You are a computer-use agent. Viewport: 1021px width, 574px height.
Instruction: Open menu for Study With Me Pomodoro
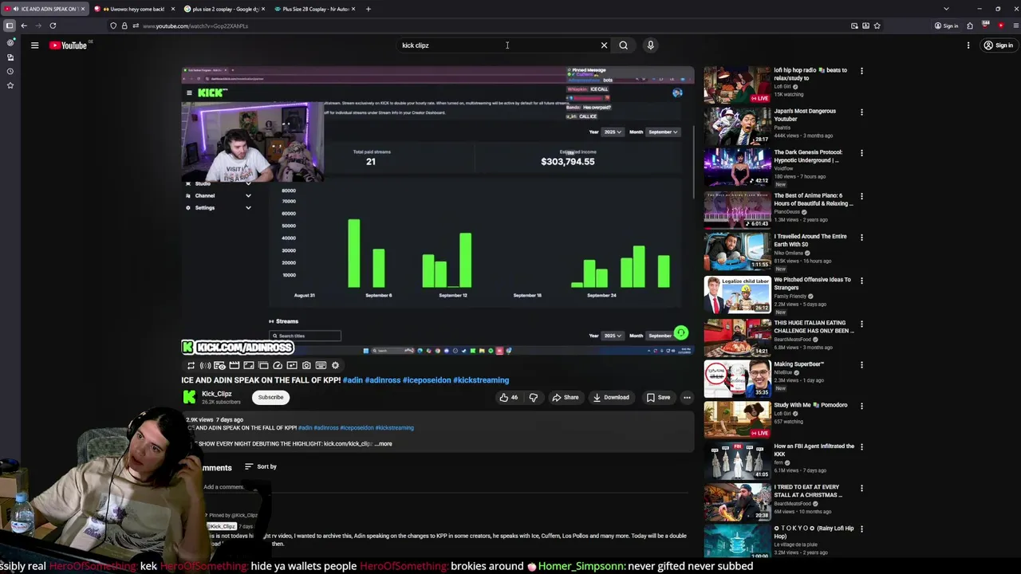(x=861, y=405)
